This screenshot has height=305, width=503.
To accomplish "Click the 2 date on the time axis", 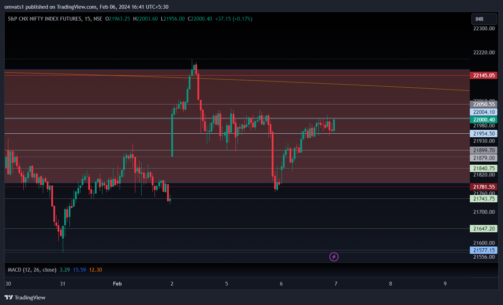I will [172, 284].
